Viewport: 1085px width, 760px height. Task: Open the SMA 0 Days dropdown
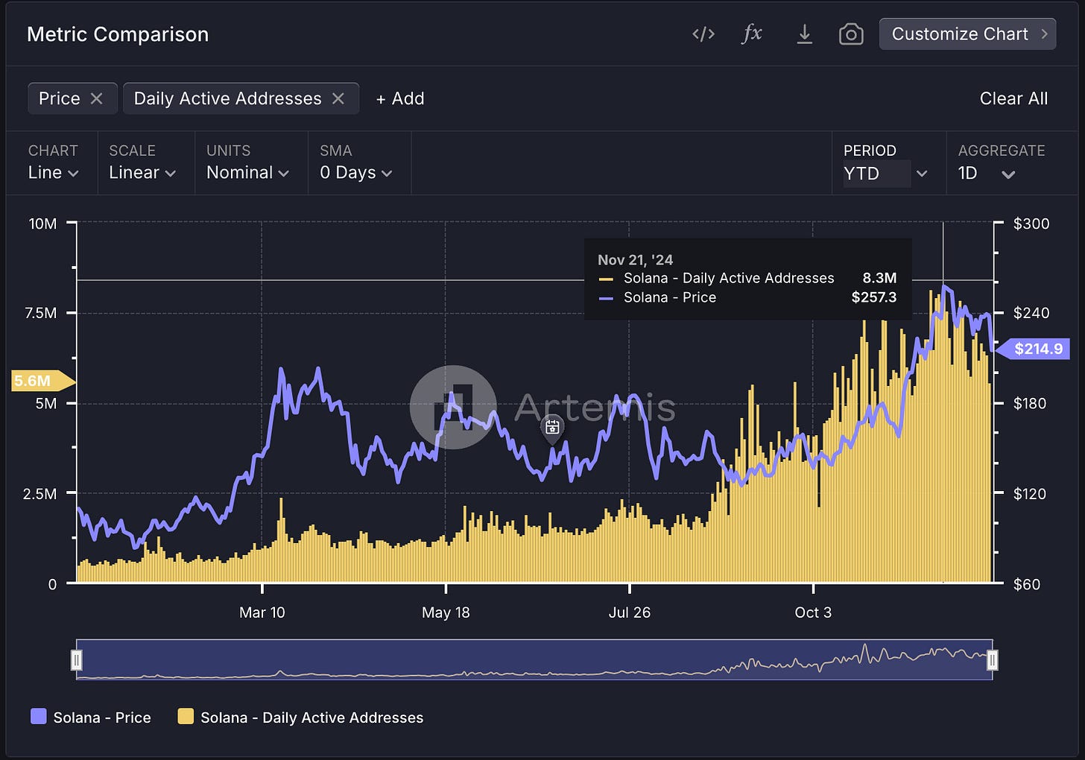click(x=355, y=173)
